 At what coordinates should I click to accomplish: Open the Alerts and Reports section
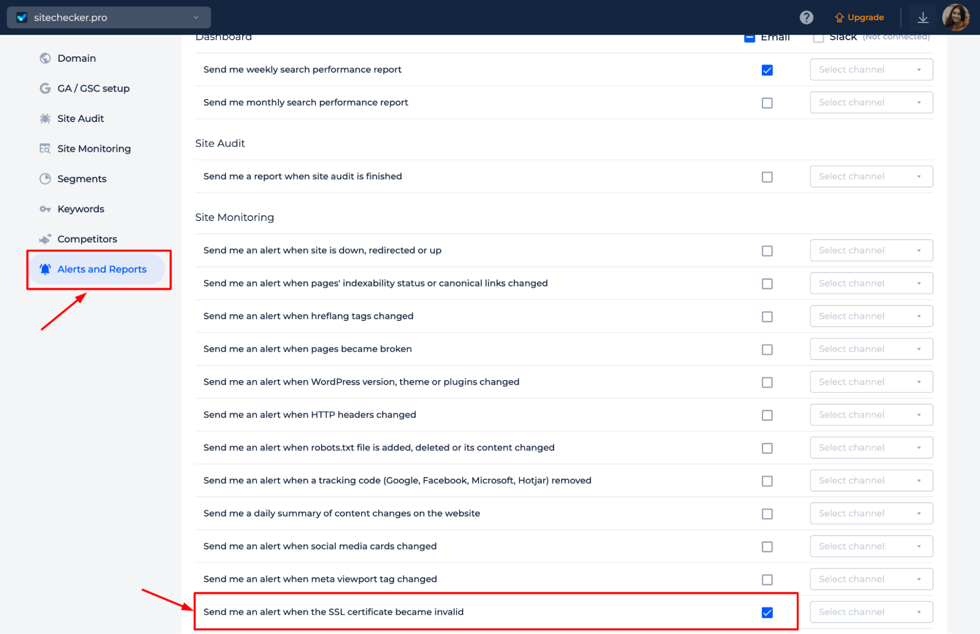(101, 268)
